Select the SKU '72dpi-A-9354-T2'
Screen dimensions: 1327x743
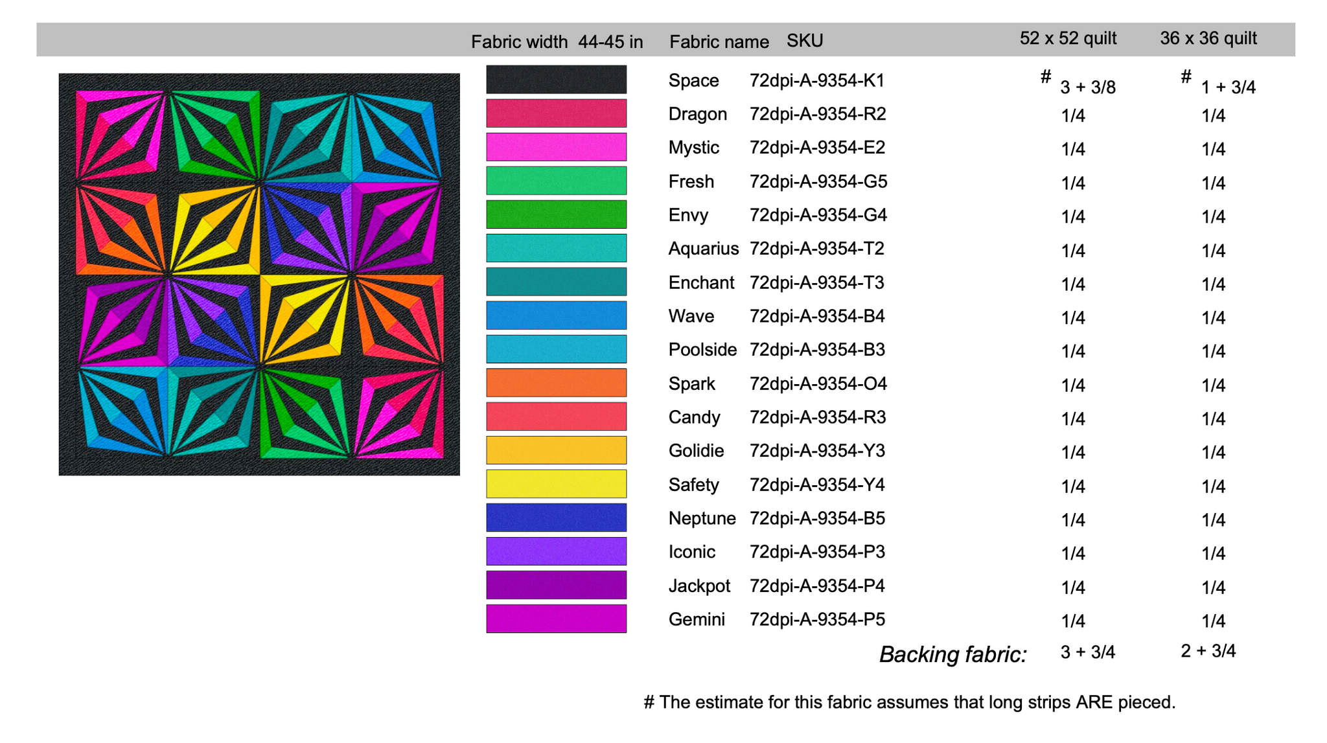click(817, 249)
